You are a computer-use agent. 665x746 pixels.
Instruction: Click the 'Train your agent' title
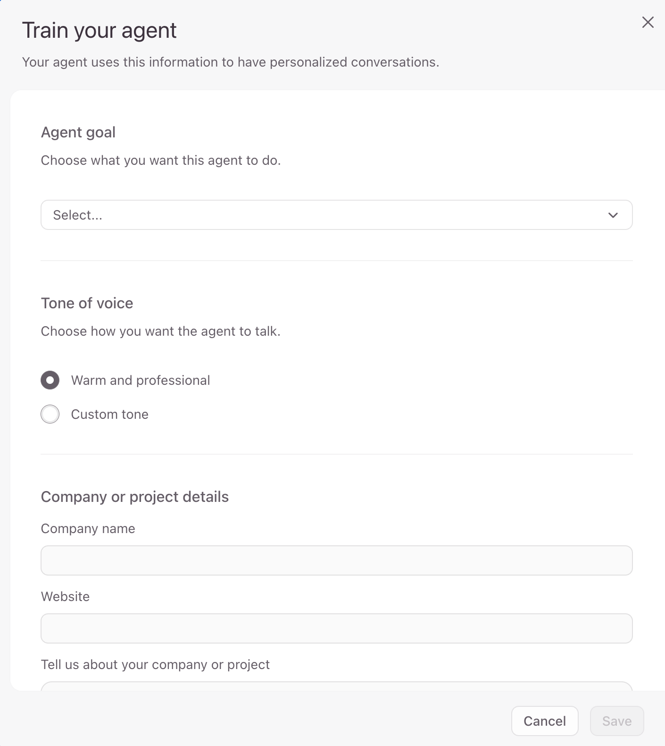(x=99, y=30)
